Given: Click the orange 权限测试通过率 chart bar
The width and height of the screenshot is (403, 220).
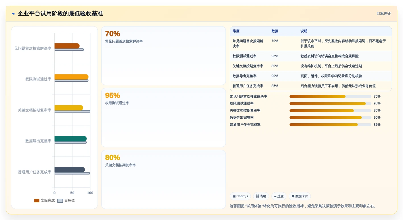Looking at the screenshot, I should (71, 77).
